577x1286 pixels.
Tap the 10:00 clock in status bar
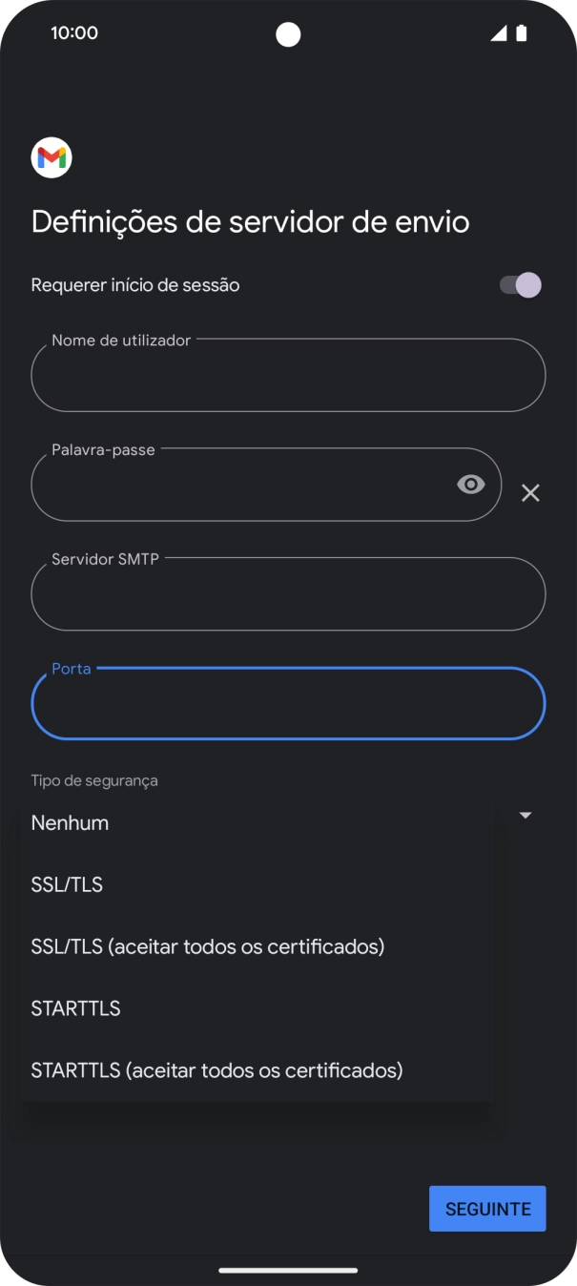click(74, 33)
